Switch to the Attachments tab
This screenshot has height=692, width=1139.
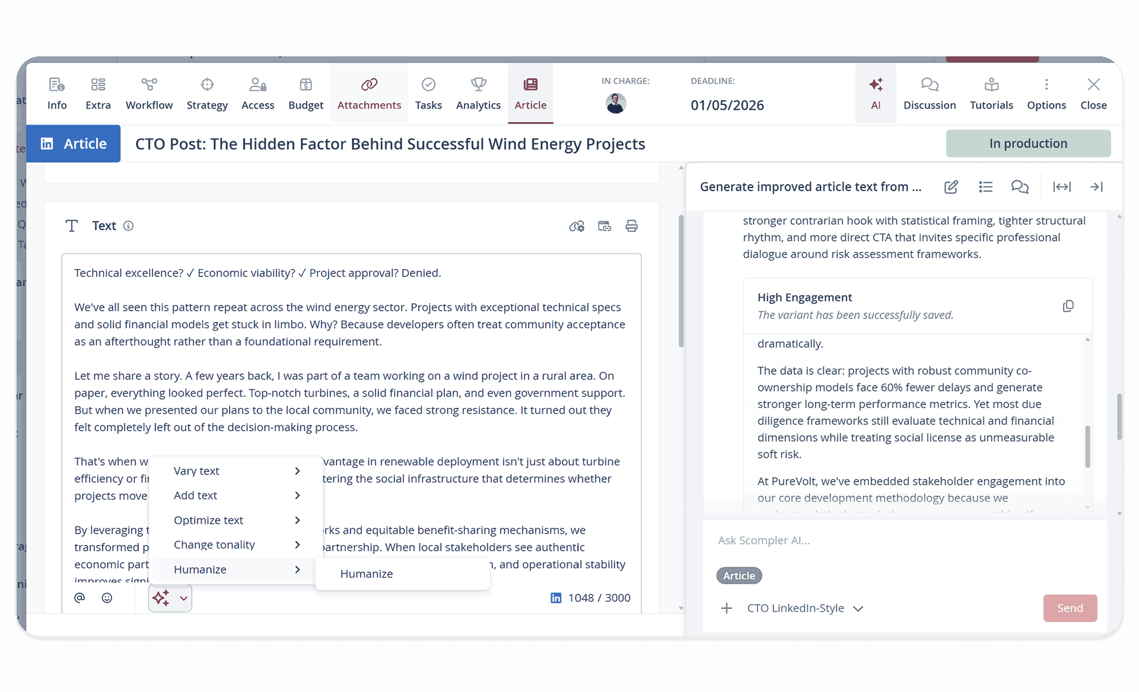point(369,93)
